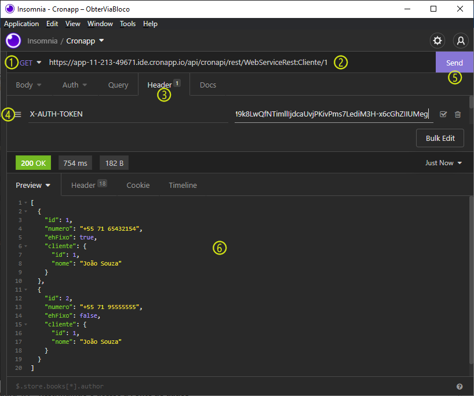Disable the X-AUTH-TOKEN header checkbox

(443, 114)
